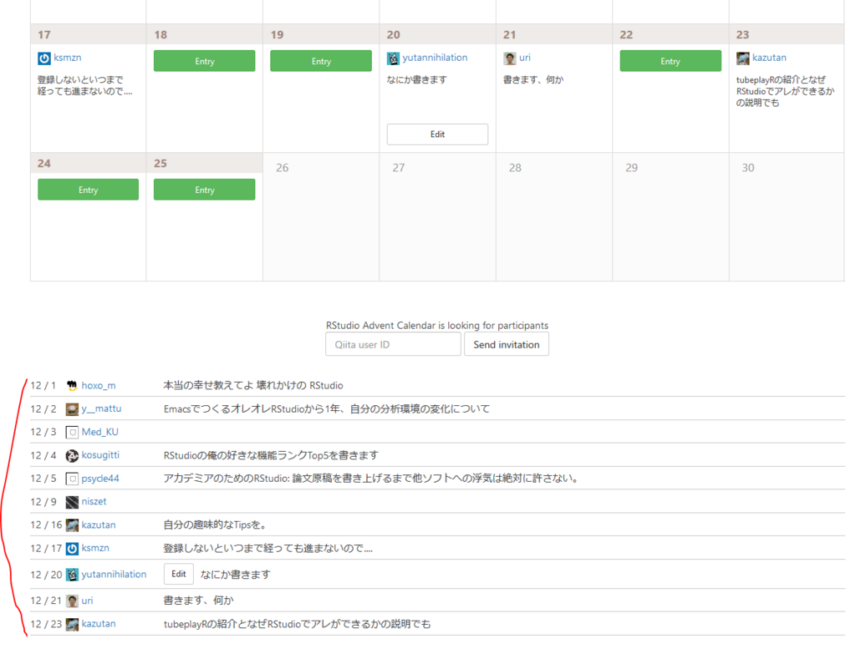856x649 pixels.
Task: Open Med_KU link in participant list
Action: pyautogui.click(x=100, y=432)
